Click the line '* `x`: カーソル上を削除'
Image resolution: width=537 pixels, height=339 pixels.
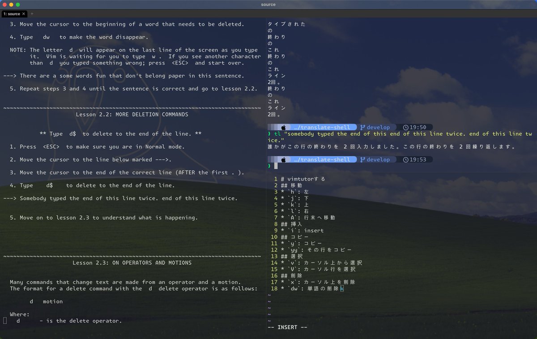click(318, 282)
